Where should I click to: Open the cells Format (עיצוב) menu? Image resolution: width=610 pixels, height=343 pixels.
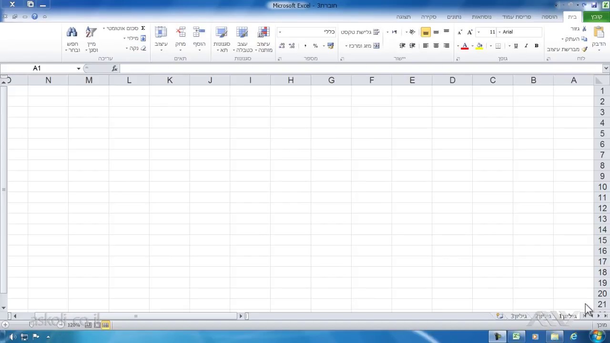[161, 40]
